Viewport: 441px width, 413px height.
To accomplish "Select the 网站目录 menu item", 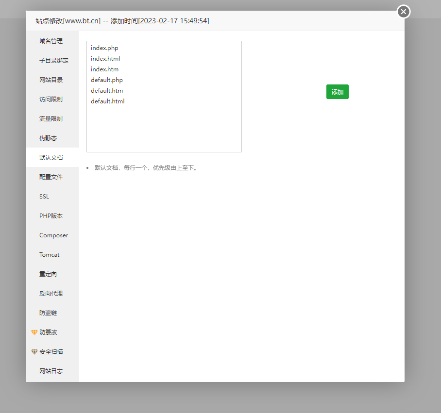I will click(51, 80).
